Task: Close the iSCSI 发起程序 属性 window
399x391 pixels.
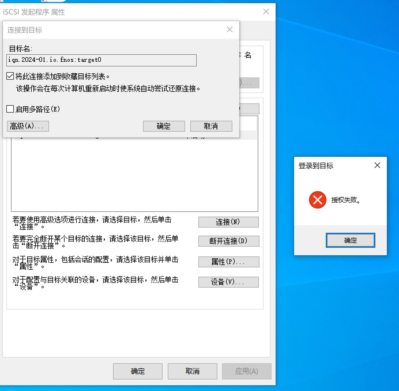Action: coord(266,12)
